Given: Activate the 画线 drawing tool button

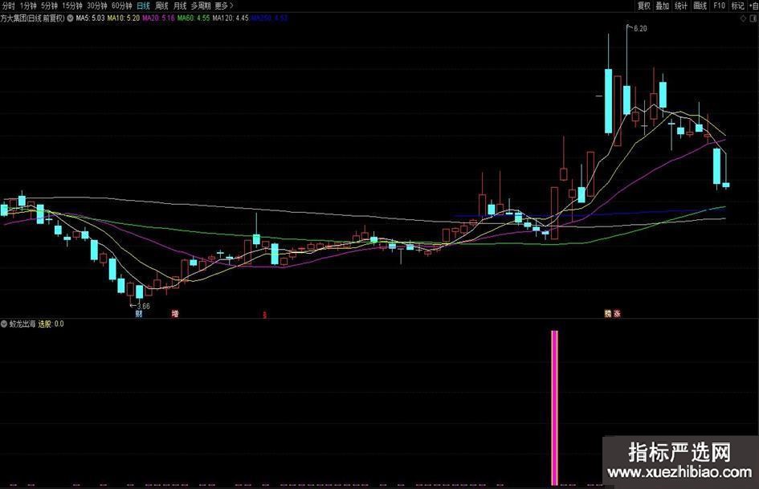Looking at the screenshot, I should [700, 6].
